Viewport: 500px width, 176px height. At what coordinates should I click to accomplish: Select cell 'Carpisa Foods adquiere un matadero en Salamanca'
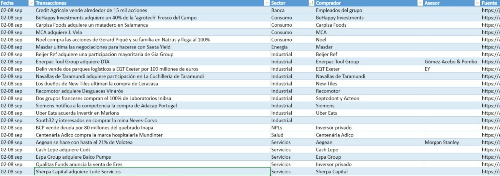pyautogui.click(x=152, y=25)
